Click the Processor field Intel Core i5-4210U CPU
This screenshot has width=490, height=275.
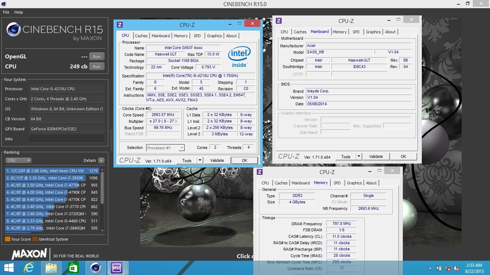coord(67,89)
